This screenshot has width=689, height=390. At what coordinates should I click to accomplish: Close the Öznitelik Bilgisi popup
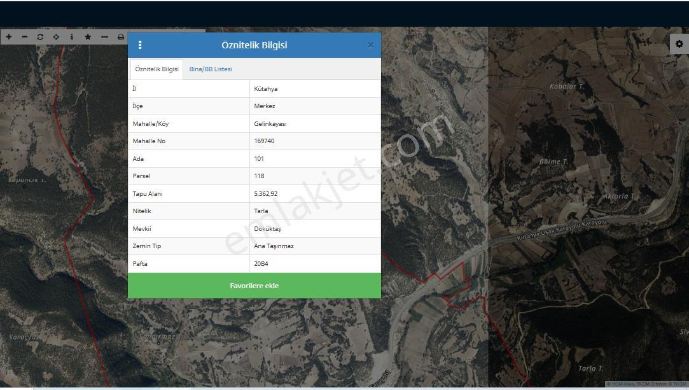pos(370,45)
